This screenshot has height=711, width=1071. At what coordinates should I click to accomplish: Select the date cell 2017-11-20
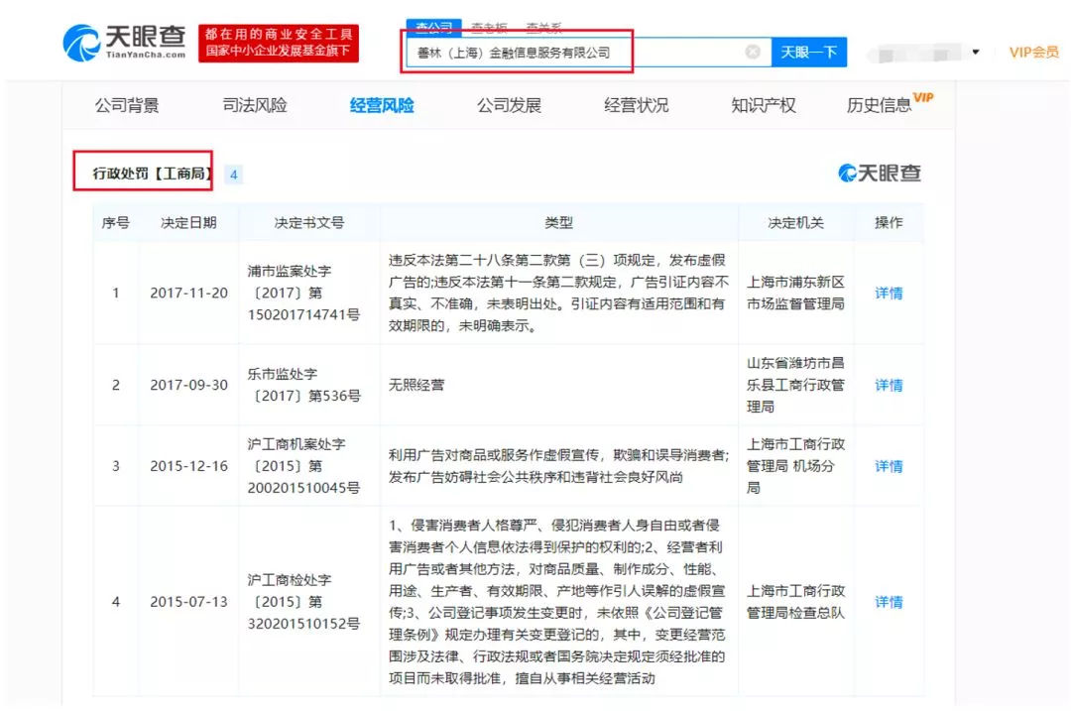pyautogui.click(x=188, y=293)
